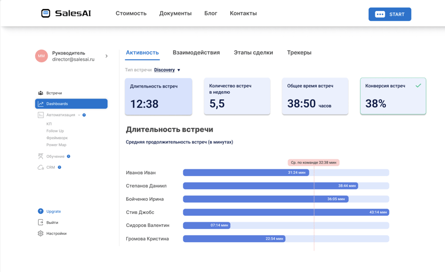Open Настройки gear icon
Viewport: 445px width, 272px height.
40,233
